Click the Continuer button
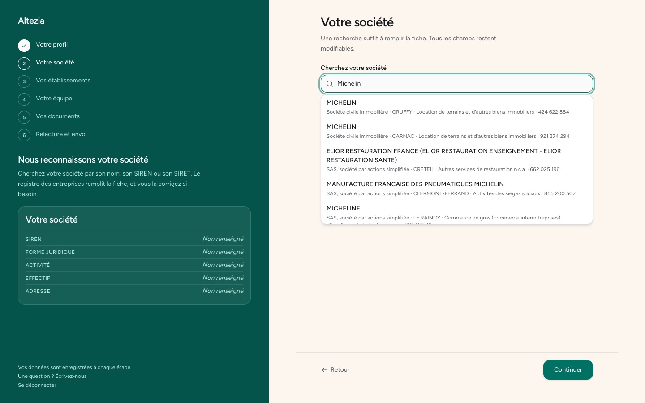The image size is (645, 403). click(x=568, y=370)
